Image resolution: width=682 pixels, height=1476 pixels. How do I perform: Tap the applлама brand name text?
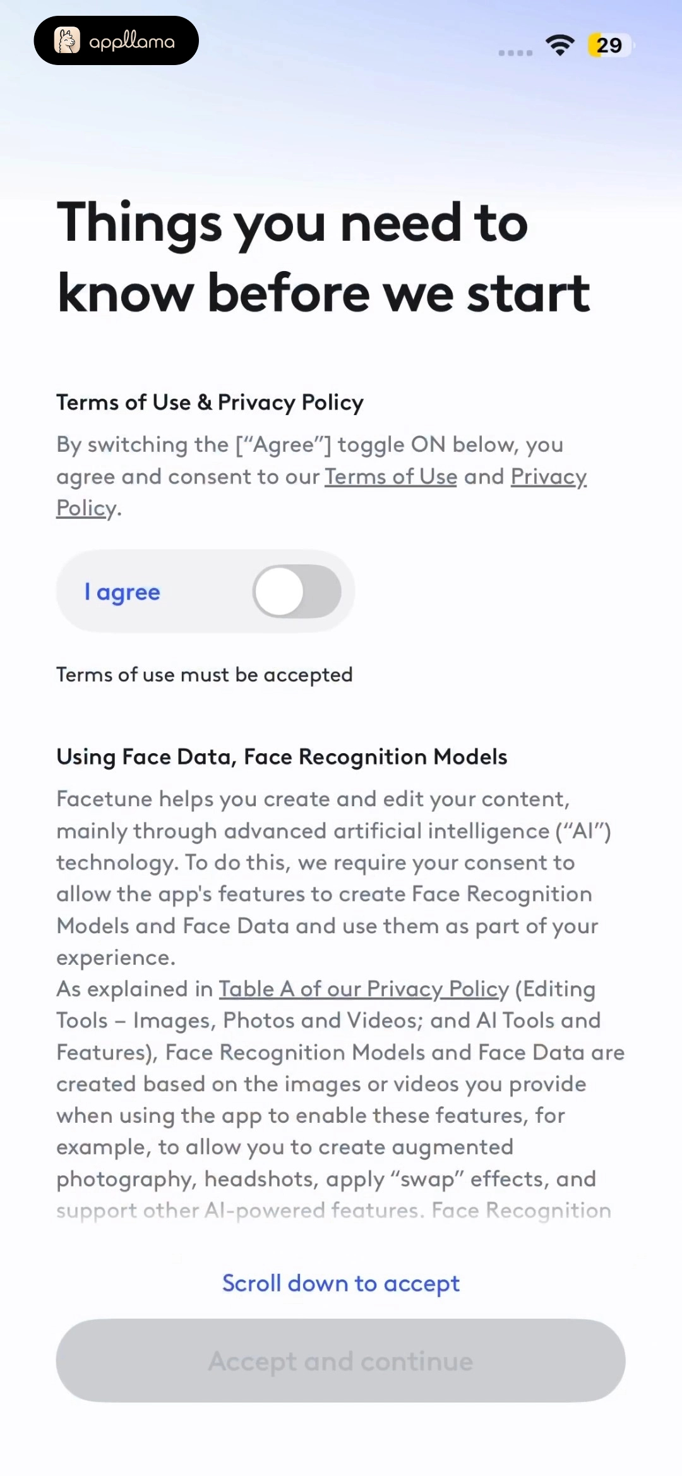tap(131, 41)
